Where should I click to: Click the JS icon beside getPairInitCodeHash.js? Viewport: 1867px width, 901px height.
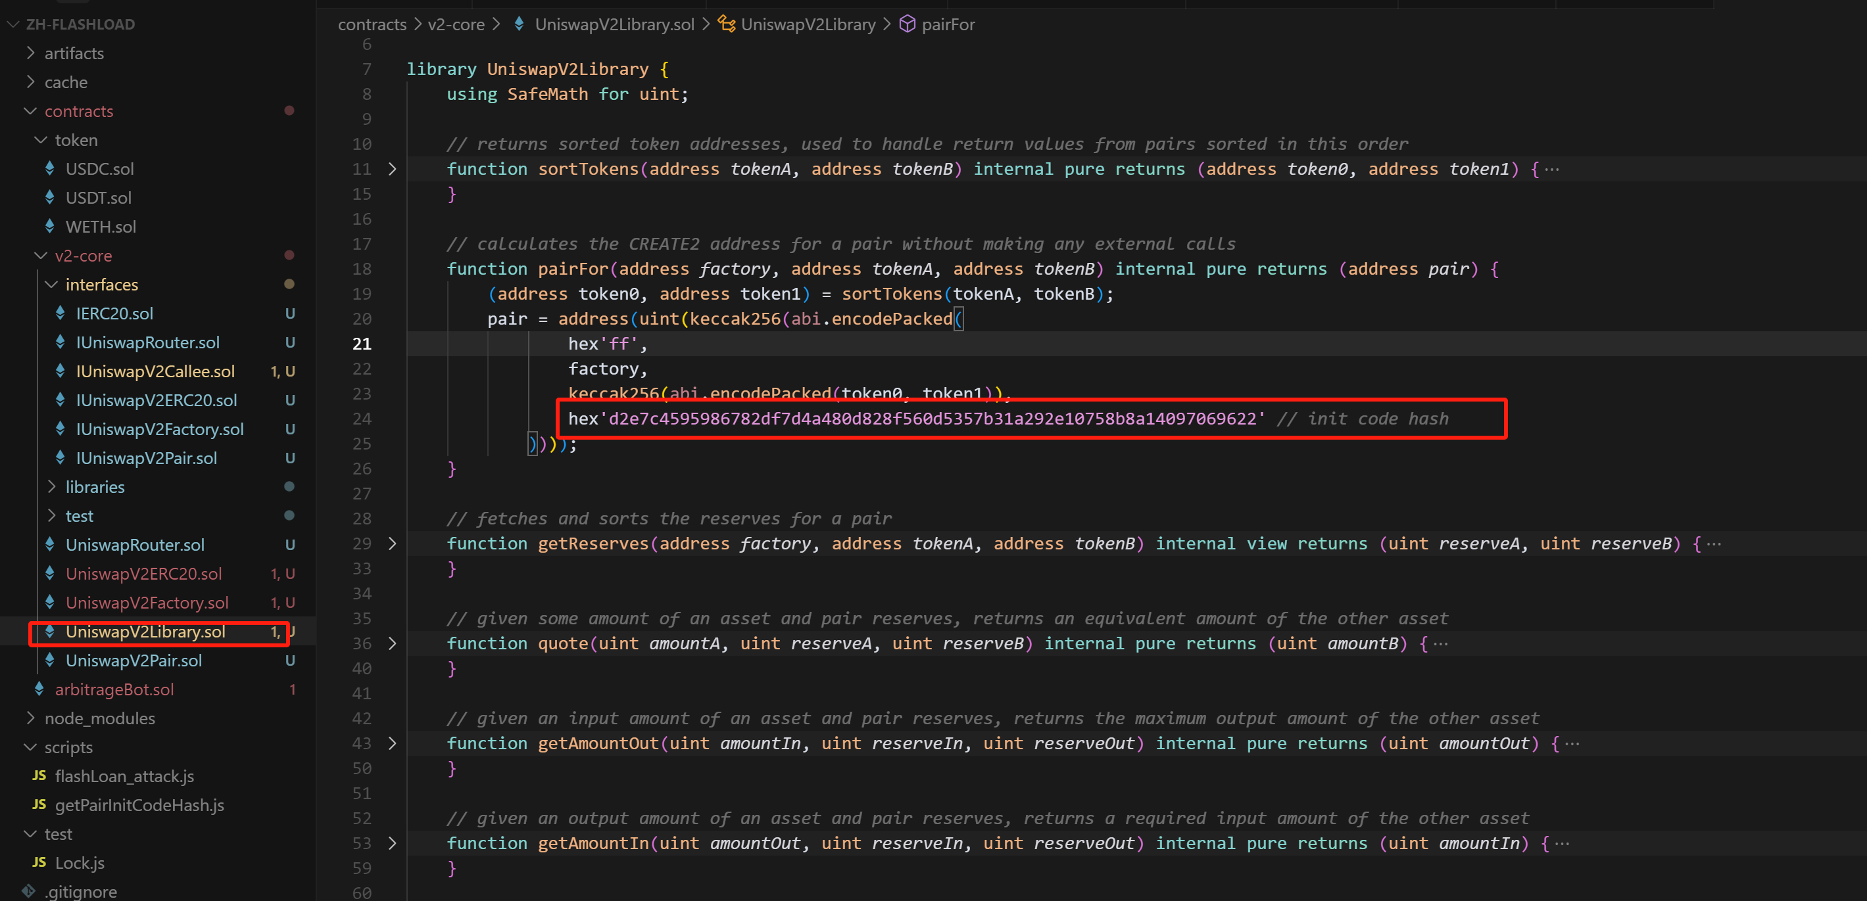pyautogui.click(x=39, y=804)
